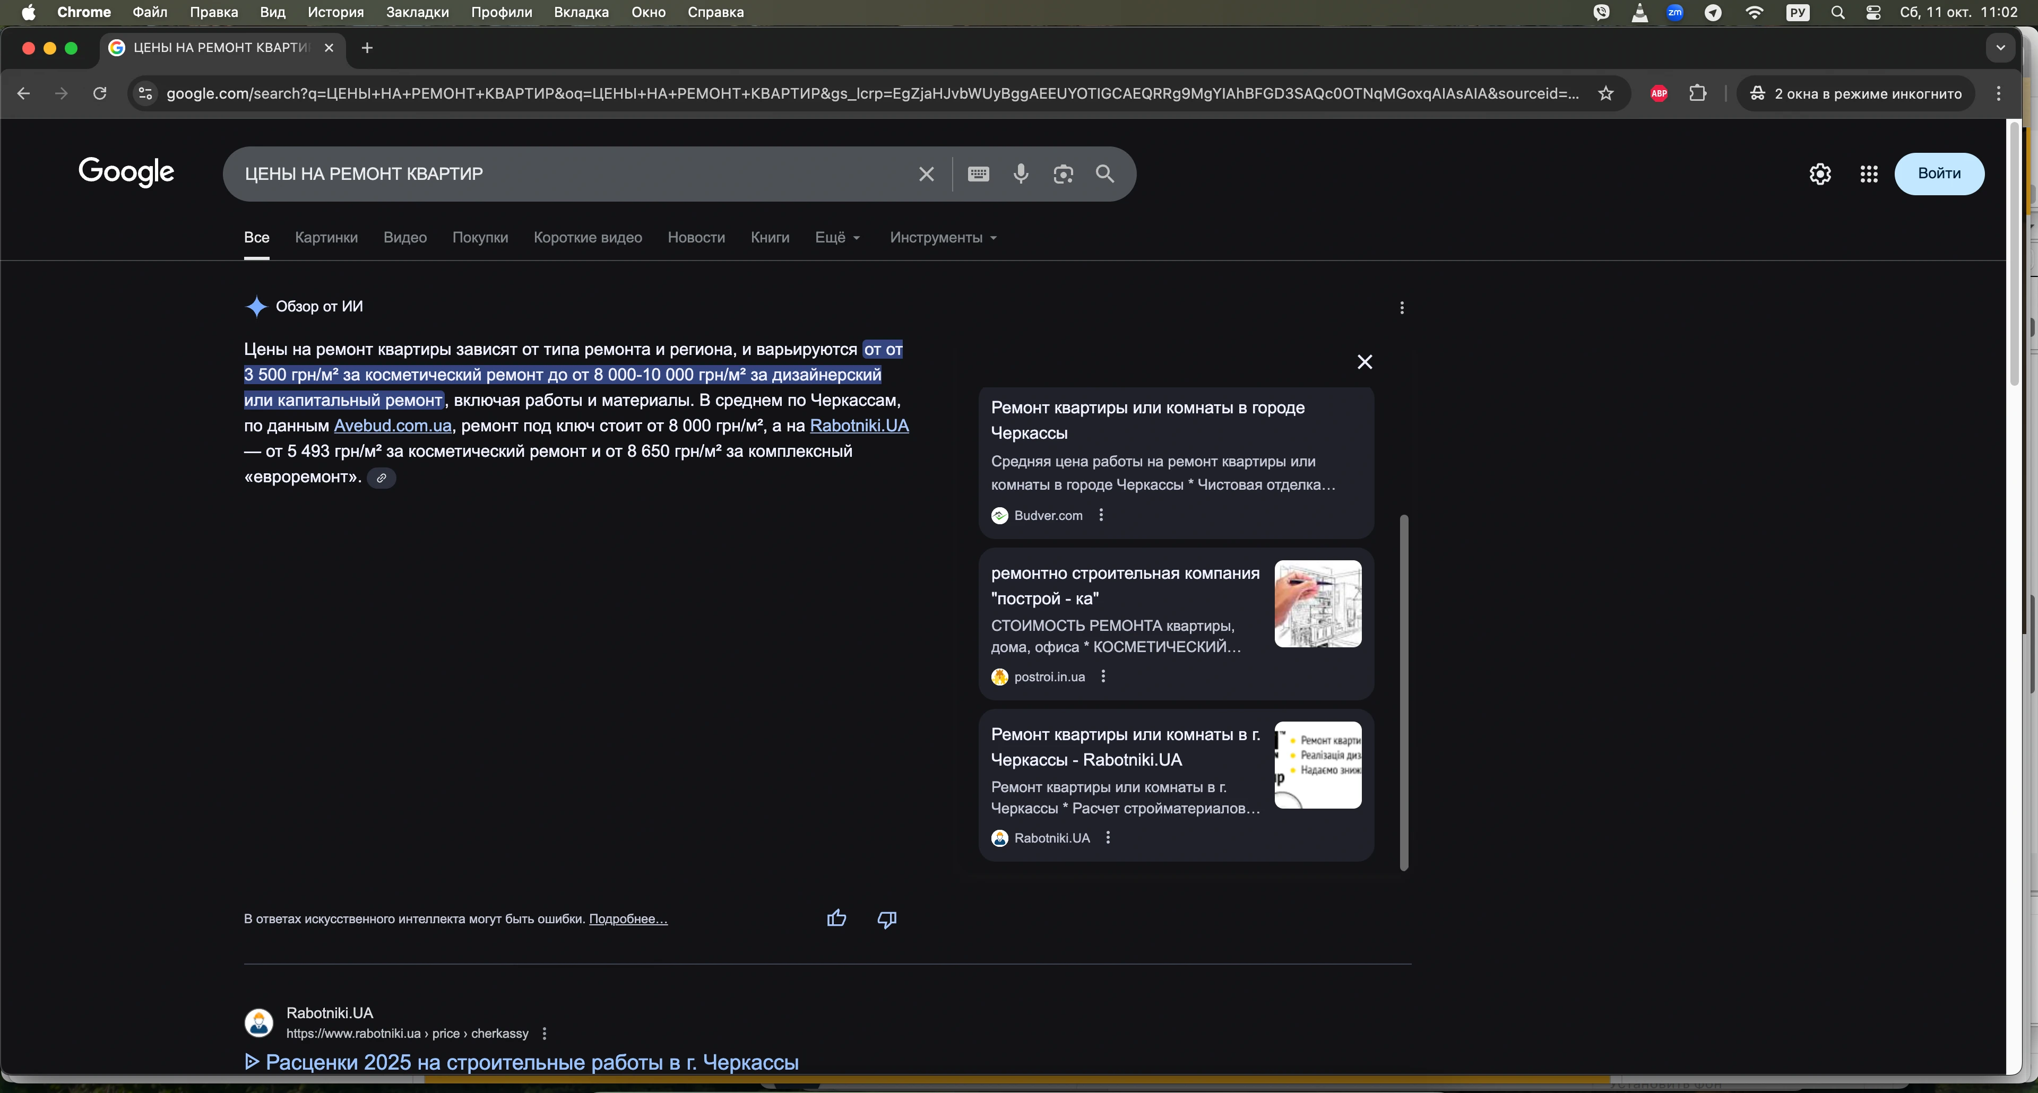This screenshot has height=1093, width=2038.
Task: Click the voice search microphone icon
Action: pyautogui.click(x=1021, y=174)
